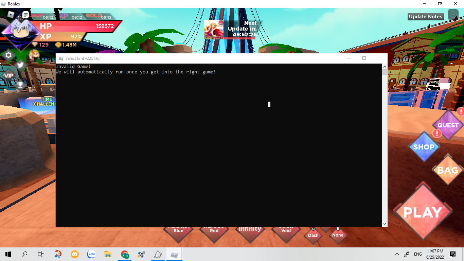
Task: Click the Twitter bird codes icon
Action: point(20,65)
